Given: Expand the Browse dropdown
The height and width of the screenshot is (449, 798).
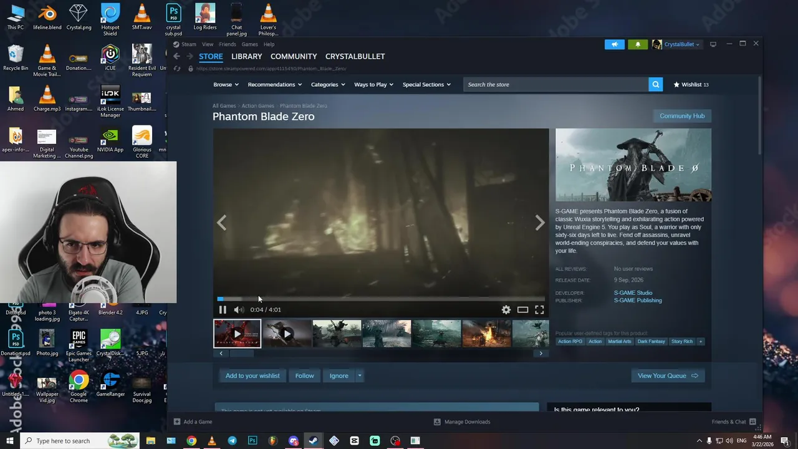Looking at the screenshot, I should pyautogui.click(x=226, y=84).
